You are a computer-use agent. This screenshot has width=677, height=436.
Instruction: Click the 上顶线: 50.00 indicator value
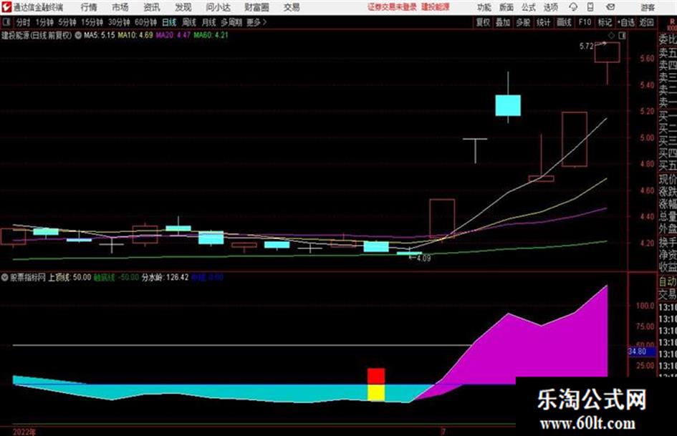click(x=69, y=278)
